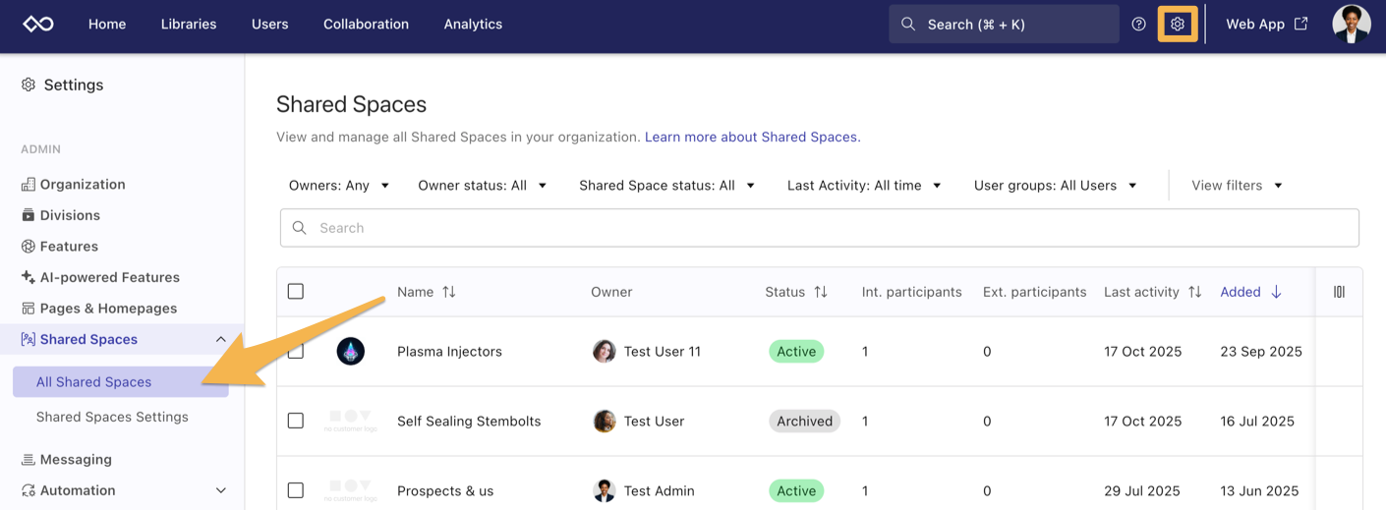Click Active badge in Prospects & us row
The height and width of the screenshot is (510, 1386).
796,490
